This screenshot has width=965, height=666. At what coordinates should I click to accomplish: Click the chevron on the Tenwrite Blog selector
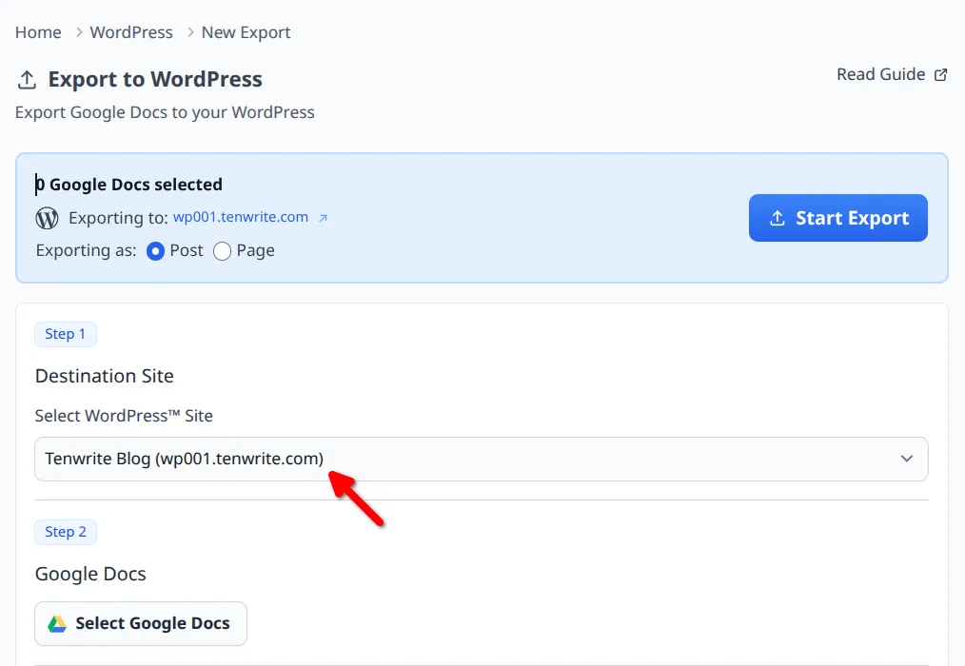(906, 458)
